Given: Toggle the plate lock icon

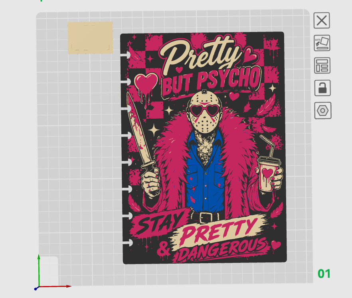Looking at the screenshot, I should click(322, 88).
